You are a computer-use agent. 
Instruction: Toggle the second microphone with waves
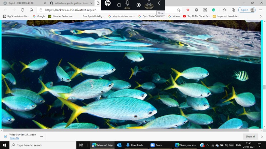tap(149, 5)
